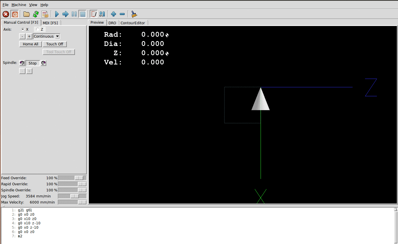The image size is (398, 244).
Task: Click the Rad: 0.000 readout
Action: [134, 35]
